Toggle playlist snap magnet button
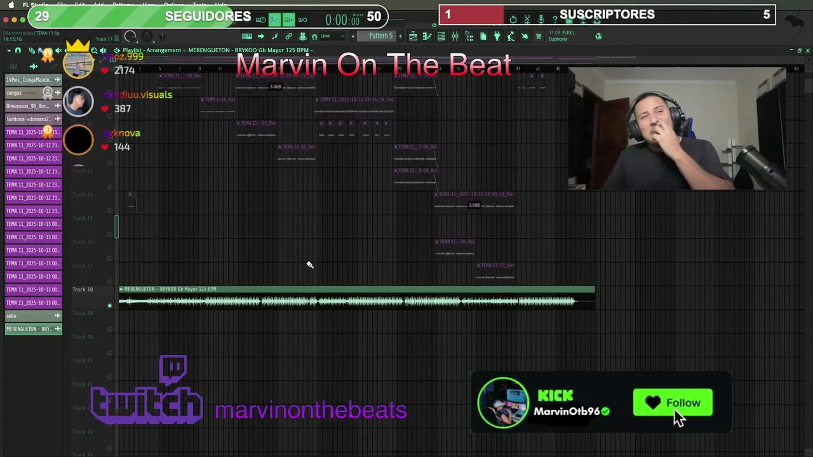The height and width of the screenshot is (457, 813). tap(18, 51)
